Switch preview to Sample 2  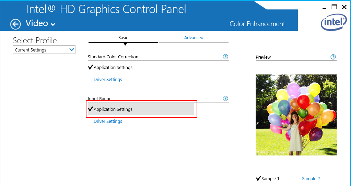click(x=311, y=178)
